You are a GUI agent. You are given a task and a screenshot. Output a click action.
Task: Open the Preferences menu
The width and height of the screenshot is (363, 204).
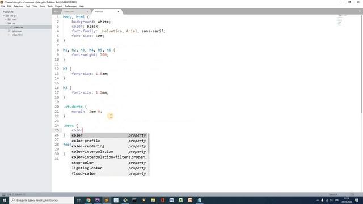coord(70,6)
